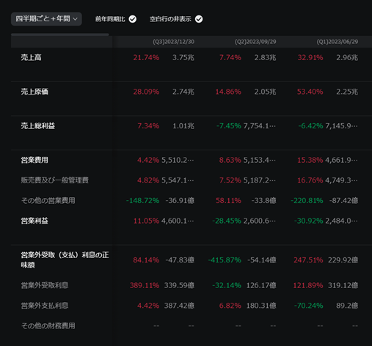Viewport: 372px width, 346px height.
Task: Select the 営業利益 row label
Action: click(34, 221)
